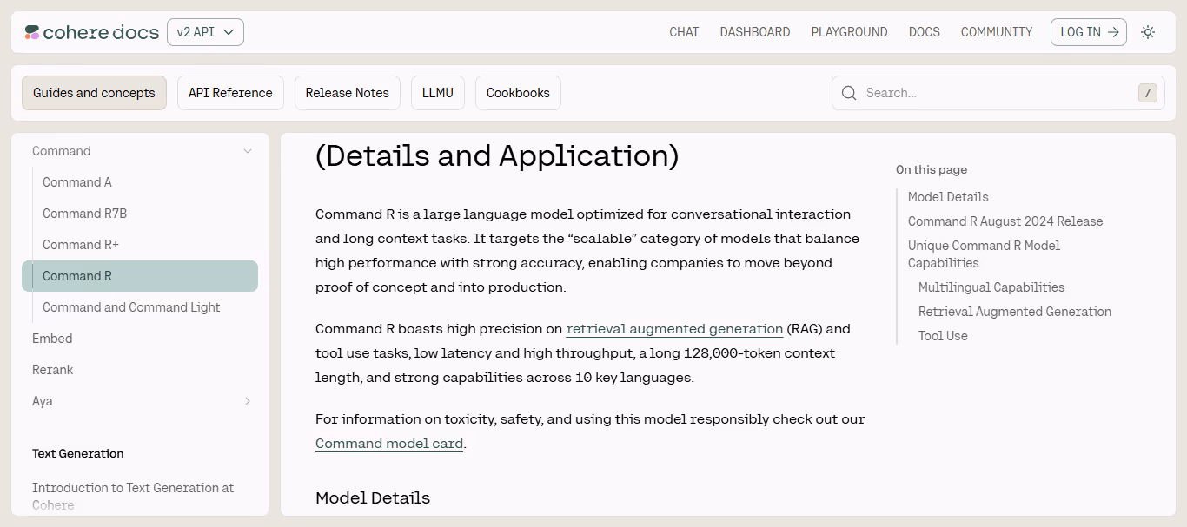Open Introduction to Text Generation at Cohere
Image resolution: width=1187 pixels, height=527 pixels.
coord(133,496)
